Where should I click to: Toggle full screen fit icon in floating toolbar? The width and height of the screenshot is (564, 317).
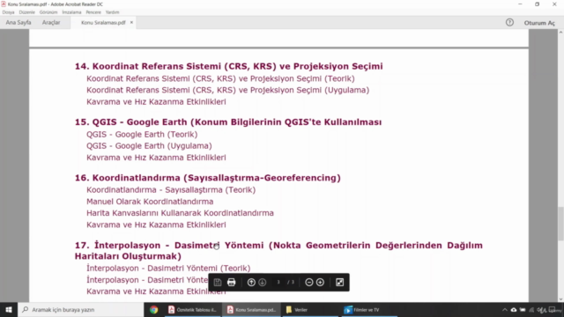click(339, 282)
